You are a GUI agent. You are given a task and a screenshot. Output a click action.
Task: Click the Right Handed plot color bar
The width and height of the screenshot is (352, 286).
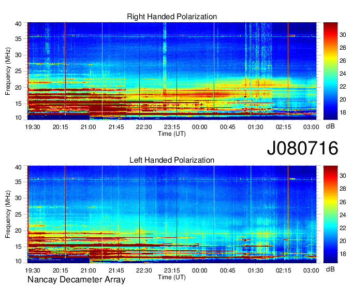pos(330,71)
